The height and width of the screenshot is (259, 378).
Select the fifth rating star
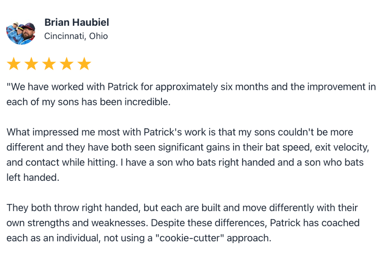(x=84, y=64)
